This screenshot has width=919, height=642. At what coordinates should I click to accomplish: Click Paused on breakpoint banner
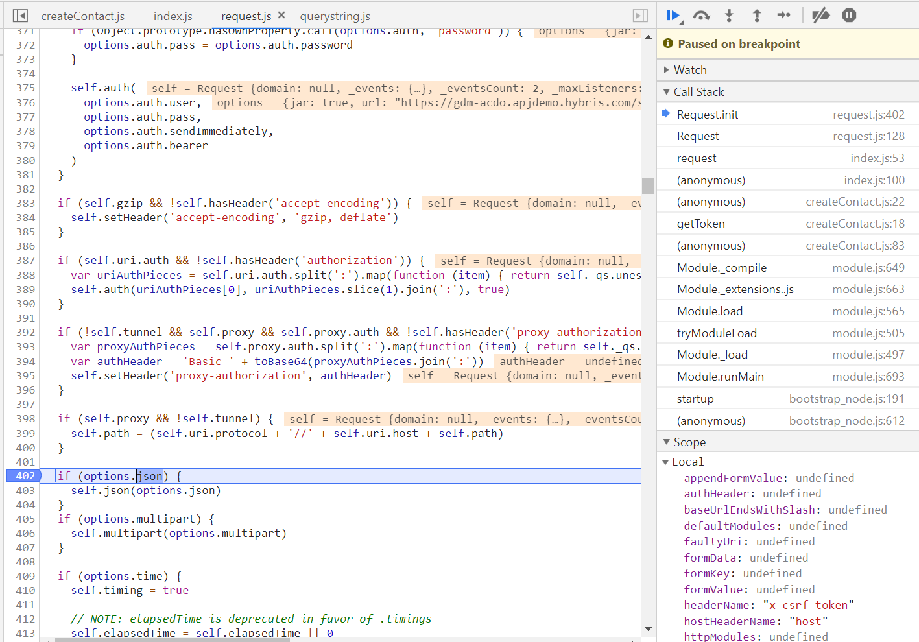[x=787, y=44]
